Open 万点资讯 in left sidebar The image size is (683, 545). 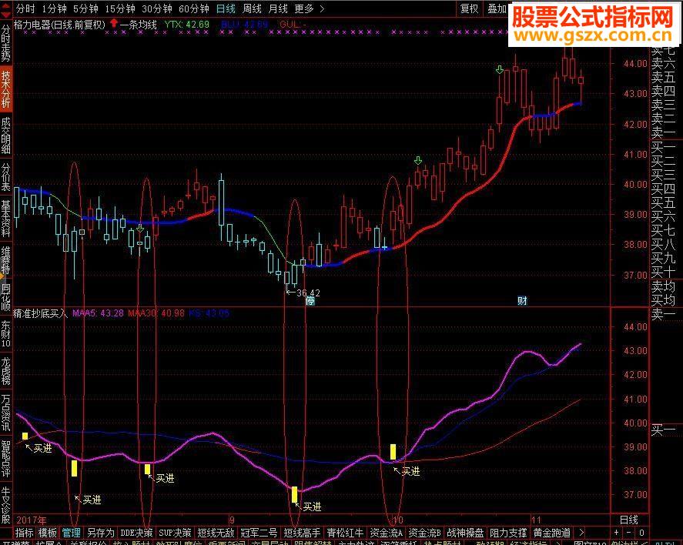[5, 413]
